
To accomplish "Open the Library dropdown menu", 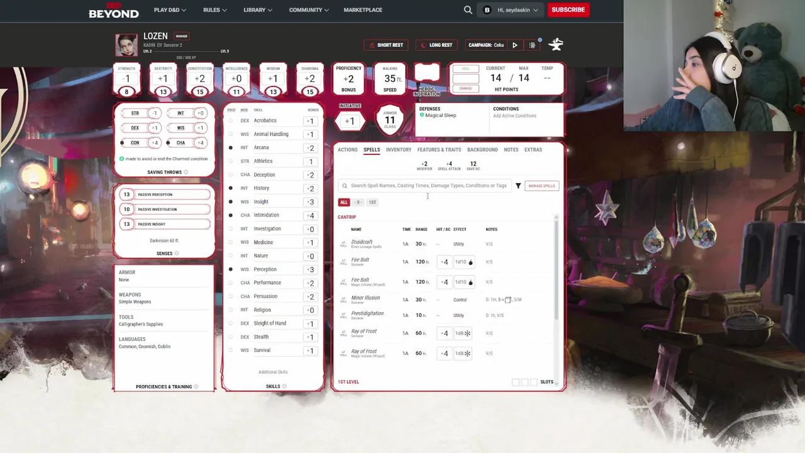I will (x=258, y=10).
